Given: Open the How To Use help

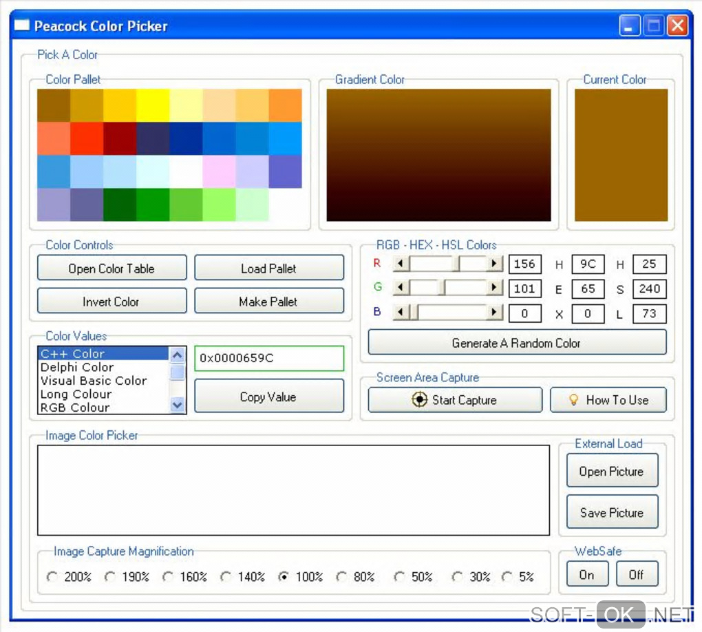Looking at the screenshot, I should tap(608, 399).
